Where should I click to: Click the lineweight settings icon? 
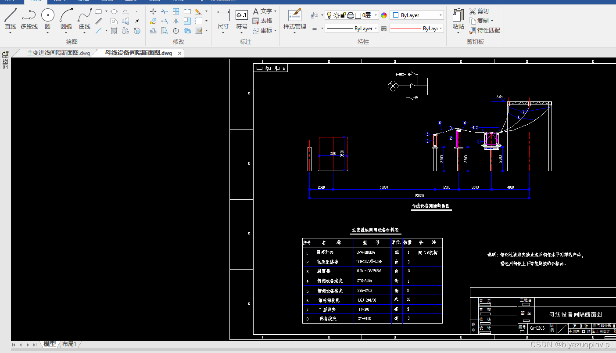[x=315, y=29]
